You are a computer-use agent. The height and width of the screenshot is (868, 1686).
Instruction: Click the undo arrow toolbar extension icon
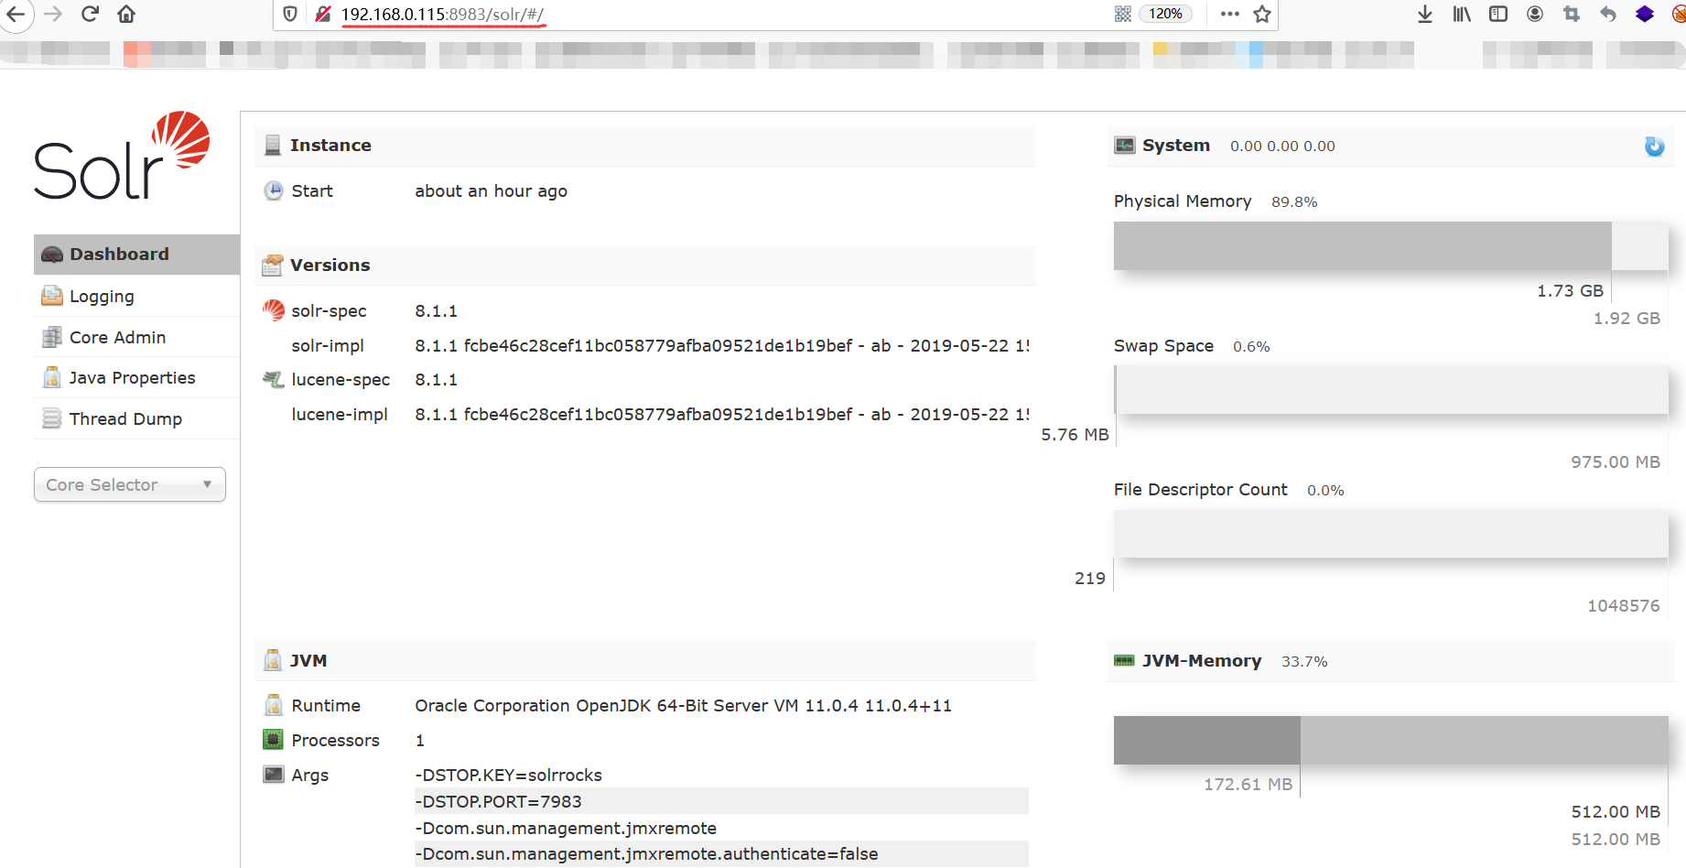[x=1608, y=14]
